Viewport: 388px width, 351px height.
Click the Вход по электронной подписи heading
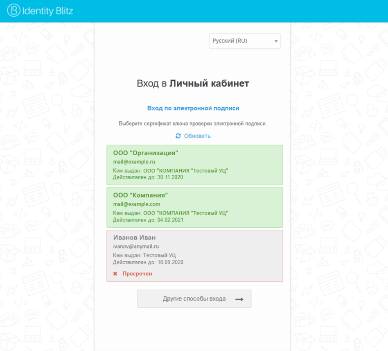pyautogui.click(x=193, y=108)
